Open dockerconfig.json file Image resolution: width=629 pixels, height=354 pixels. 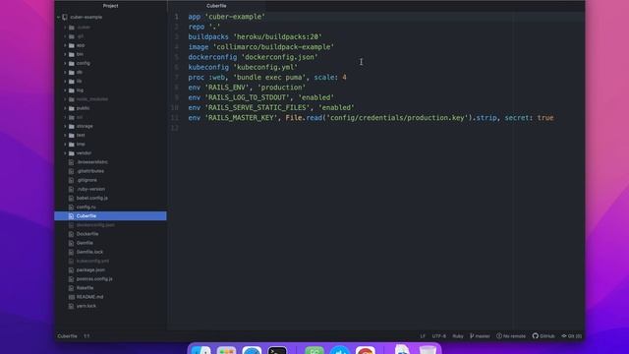pos(95,225)
